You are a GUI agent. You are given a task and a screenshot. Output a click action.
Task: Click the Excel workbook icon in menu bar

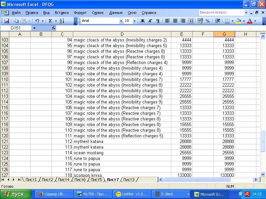click(x=6, y=12)
